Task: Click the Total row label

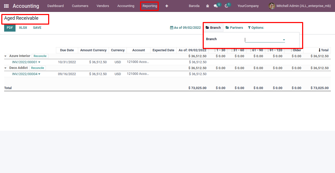Action: click(8, 88)
